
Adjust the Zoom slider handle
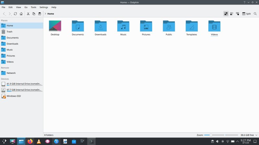point(211,135)
